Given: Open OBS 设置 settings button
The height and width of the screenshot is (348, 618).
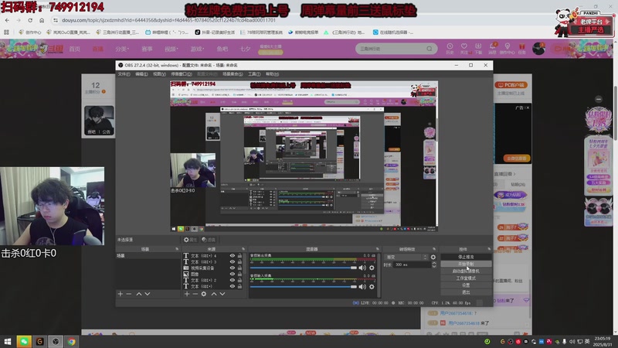Looking at the screenshot, I should pos(466,285).
